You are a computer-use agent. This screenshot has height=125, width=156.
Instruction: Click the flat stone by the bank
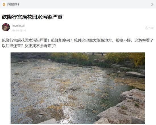(135, 75)
